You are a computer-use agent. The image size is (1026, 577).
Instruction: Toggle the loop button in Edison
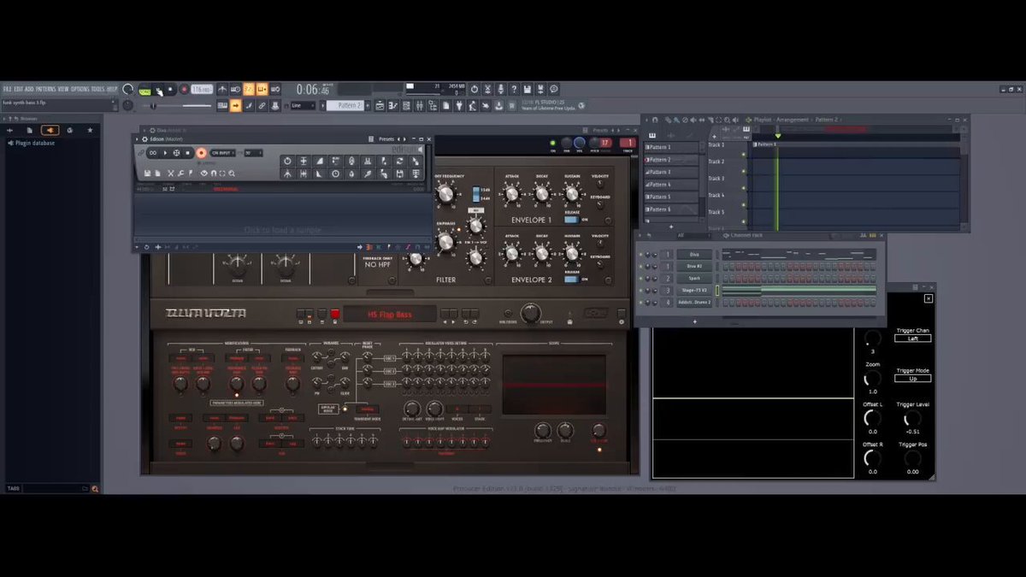click(152, 153)
